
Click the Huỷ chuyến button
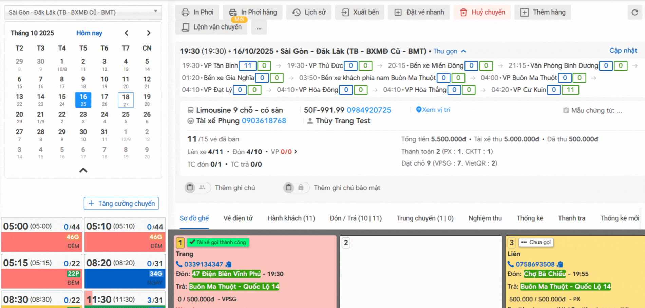(x=482, y=13)
